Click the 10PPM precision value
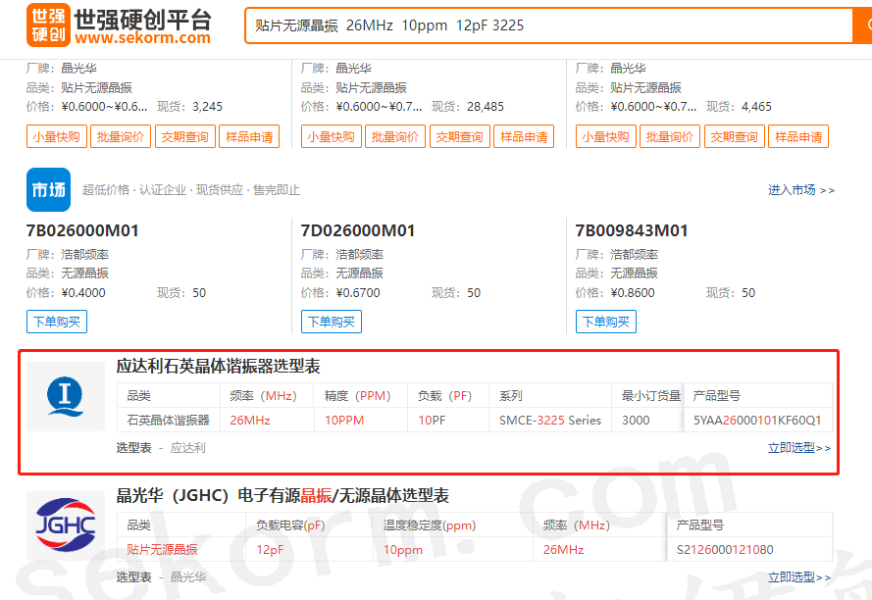 pos(344,421)
